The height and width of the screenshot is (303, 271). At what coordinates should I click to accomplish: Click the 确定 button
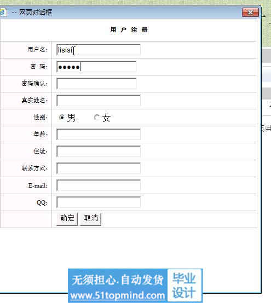click(67, 219)
